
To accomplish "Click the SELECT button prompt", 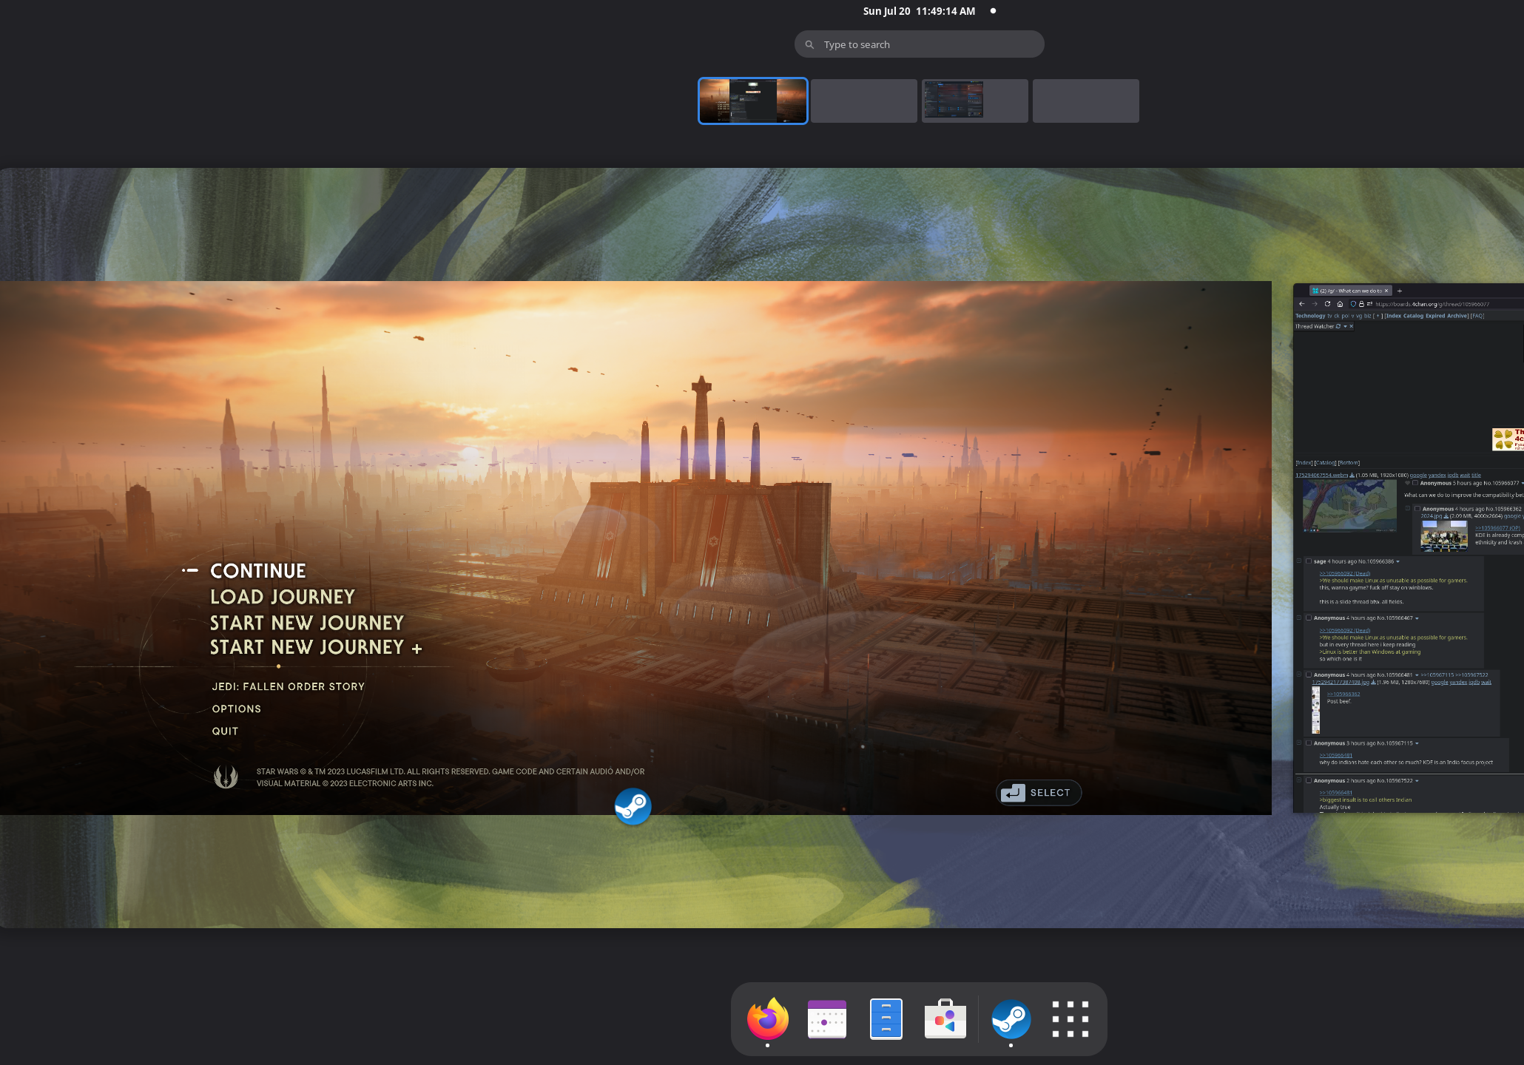I will [1039, 793].
